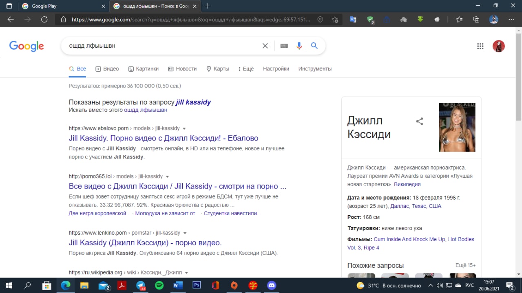The width and height of the screenshot is (522, 293).
Task: Submit search with the magnifier button
Action: (314, 46)
